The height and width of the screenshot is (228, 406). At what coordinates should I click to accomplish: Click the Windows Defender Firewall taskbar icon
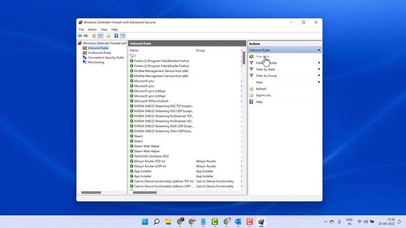point(261,222)
